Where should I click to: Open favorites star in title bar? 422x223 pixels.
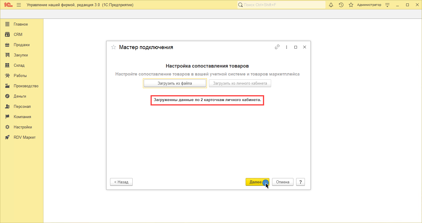(351, 5)
